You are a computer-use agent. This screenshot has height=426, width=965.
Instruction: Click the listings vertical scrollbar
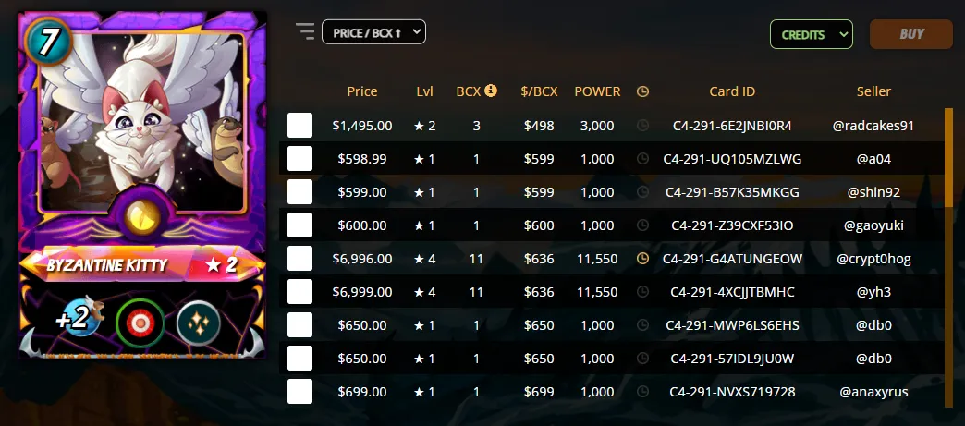tap(948, 157)
